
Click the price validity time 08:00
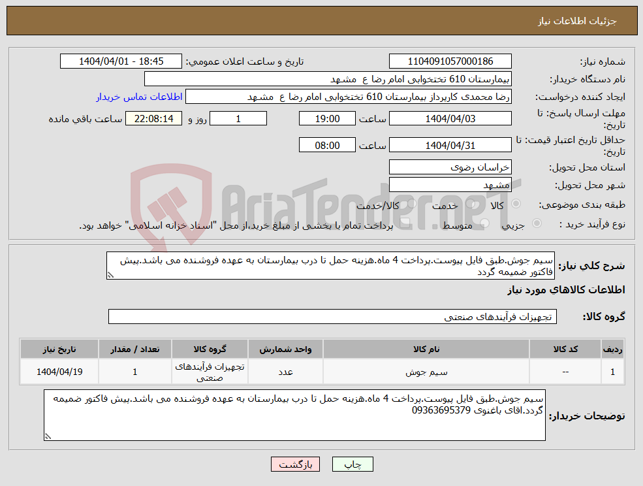(327, 145)
